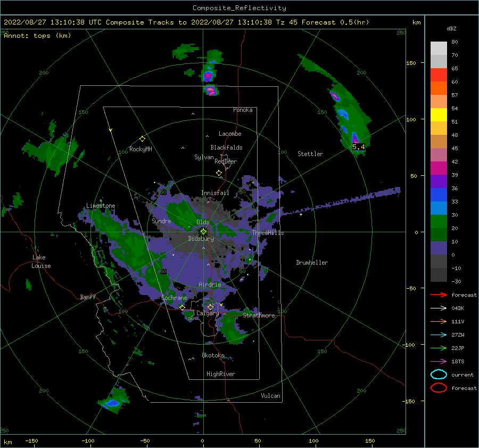This screenshot has height=448, width=479.
Task: Click the blue storm cell southwest of Banff
Action: click(x=113, y=403)
